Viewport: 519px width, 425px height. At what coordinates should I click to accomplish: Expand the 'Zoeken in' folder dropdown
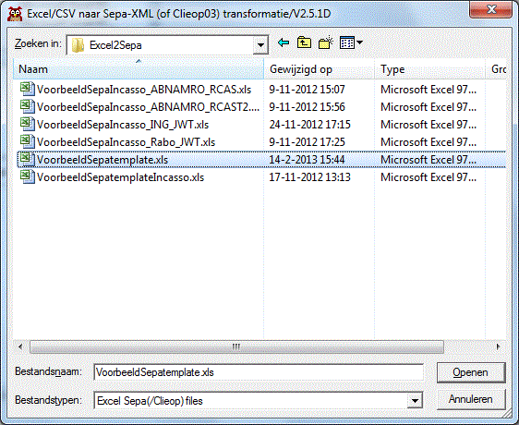[x=260, y=45]
